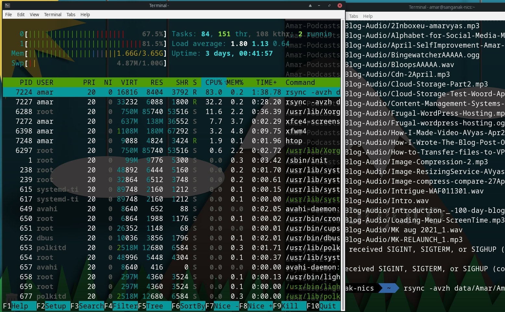Select xfwm4 process row PID 6398
Viewport: 505px width, 312px height.
pos(171,131)
